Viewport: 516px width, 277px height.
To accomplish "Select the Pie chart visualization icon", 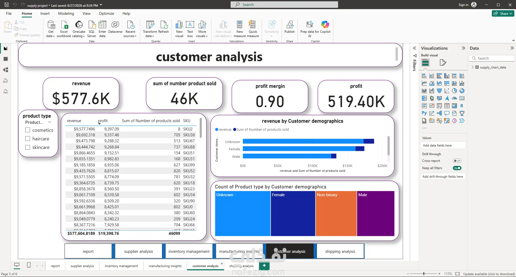I will [x=454, y=91].
